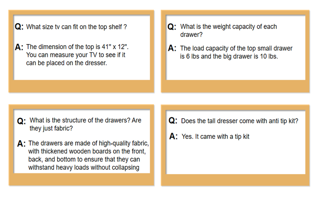Image resolution: width=319 pixels, height=197 pixels.
Task: Click the A: label beside the fabric drawers answer
Action: coord(21,144)
